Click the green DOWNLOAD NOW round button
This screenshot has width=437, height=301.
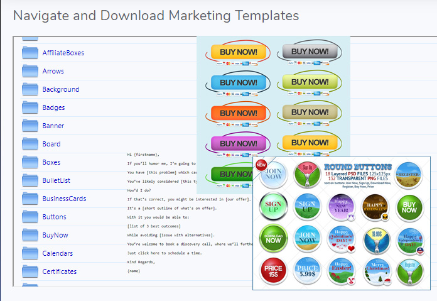pyautogui.click(x=273, y=238)
